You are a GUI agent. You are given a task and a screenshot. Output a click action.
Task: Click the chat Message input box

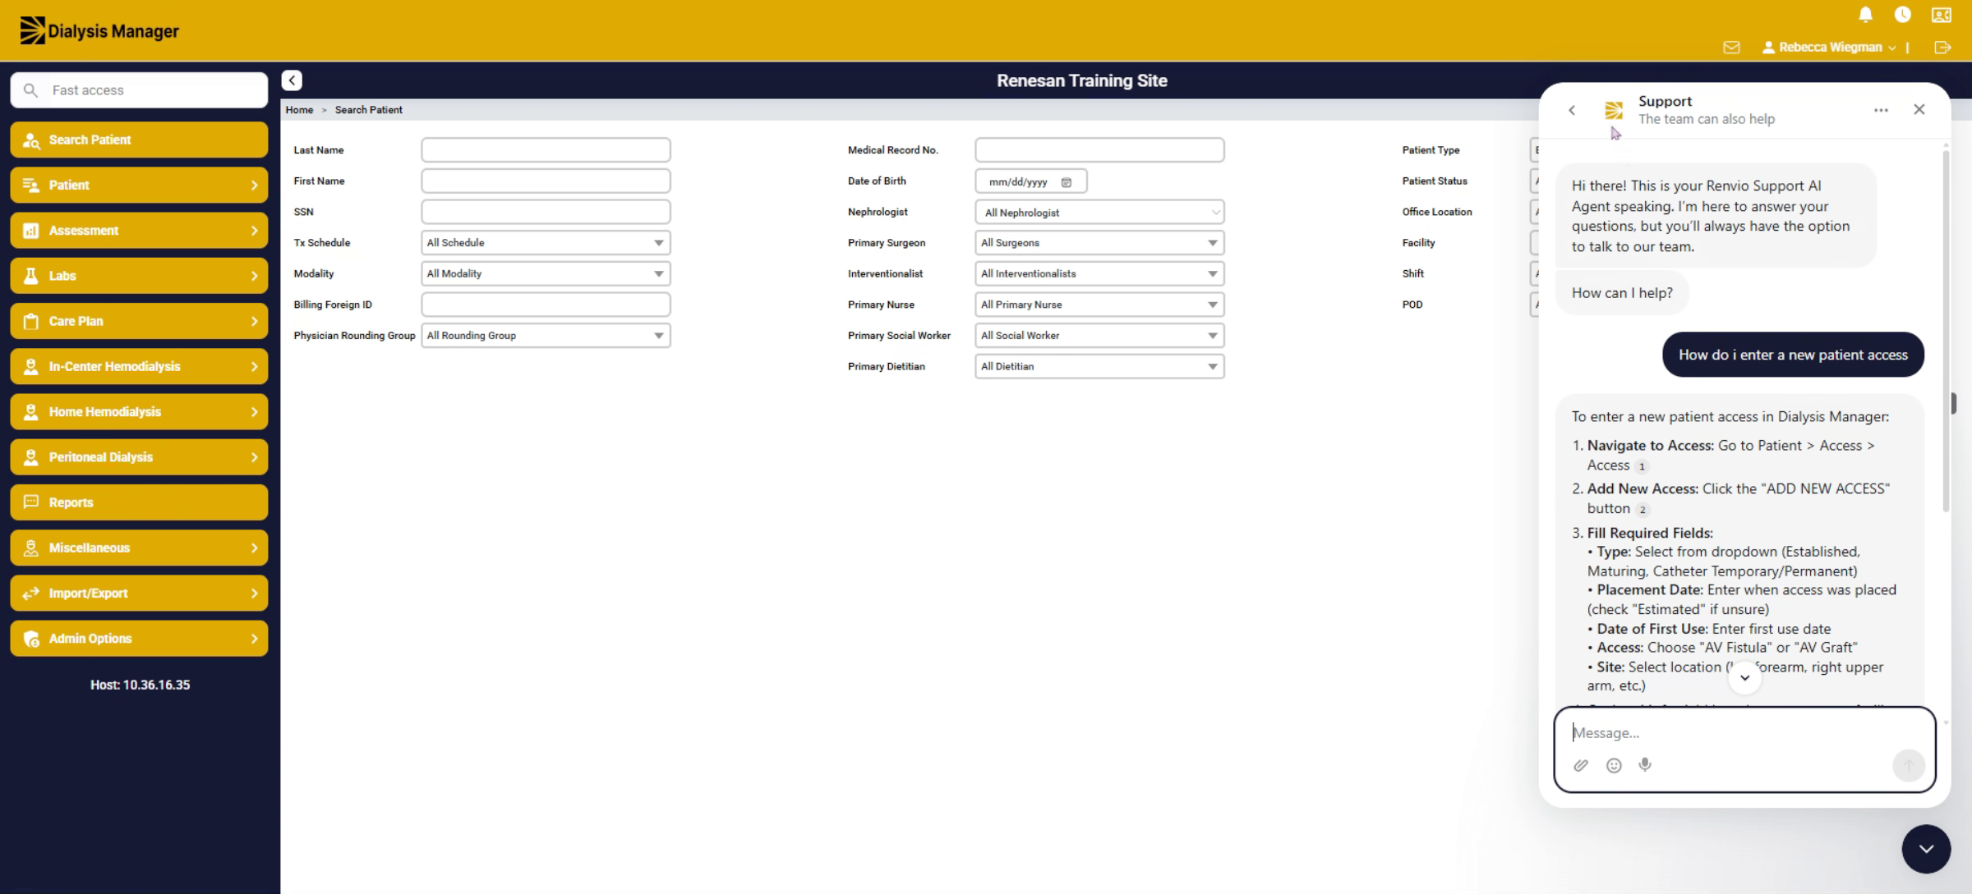[x=1744, y=732]
